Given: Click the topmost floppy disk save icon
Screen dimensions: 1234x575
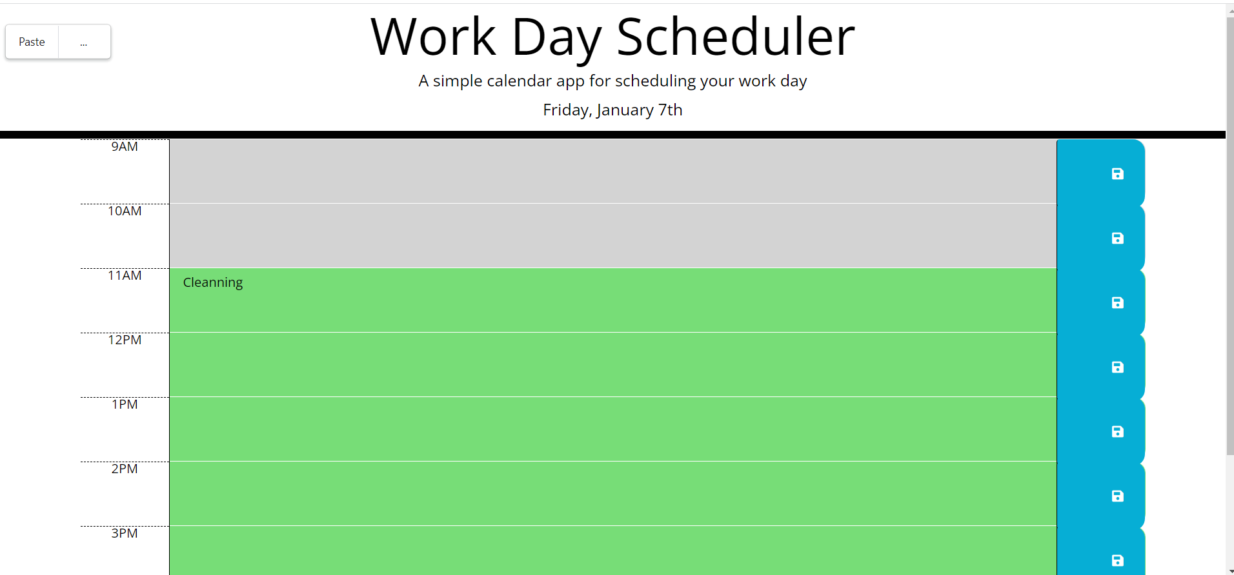Looking at the screenshot, I should (1117, 173).
